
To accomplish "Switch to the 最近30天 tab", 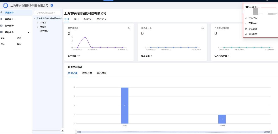I will point(101,19).
